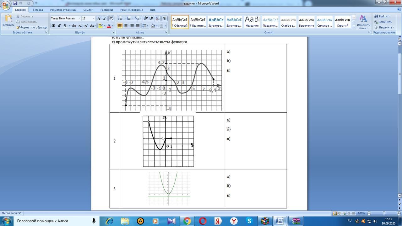
Task: Open the Разметка страницы tab
Action: coord(63,10)
